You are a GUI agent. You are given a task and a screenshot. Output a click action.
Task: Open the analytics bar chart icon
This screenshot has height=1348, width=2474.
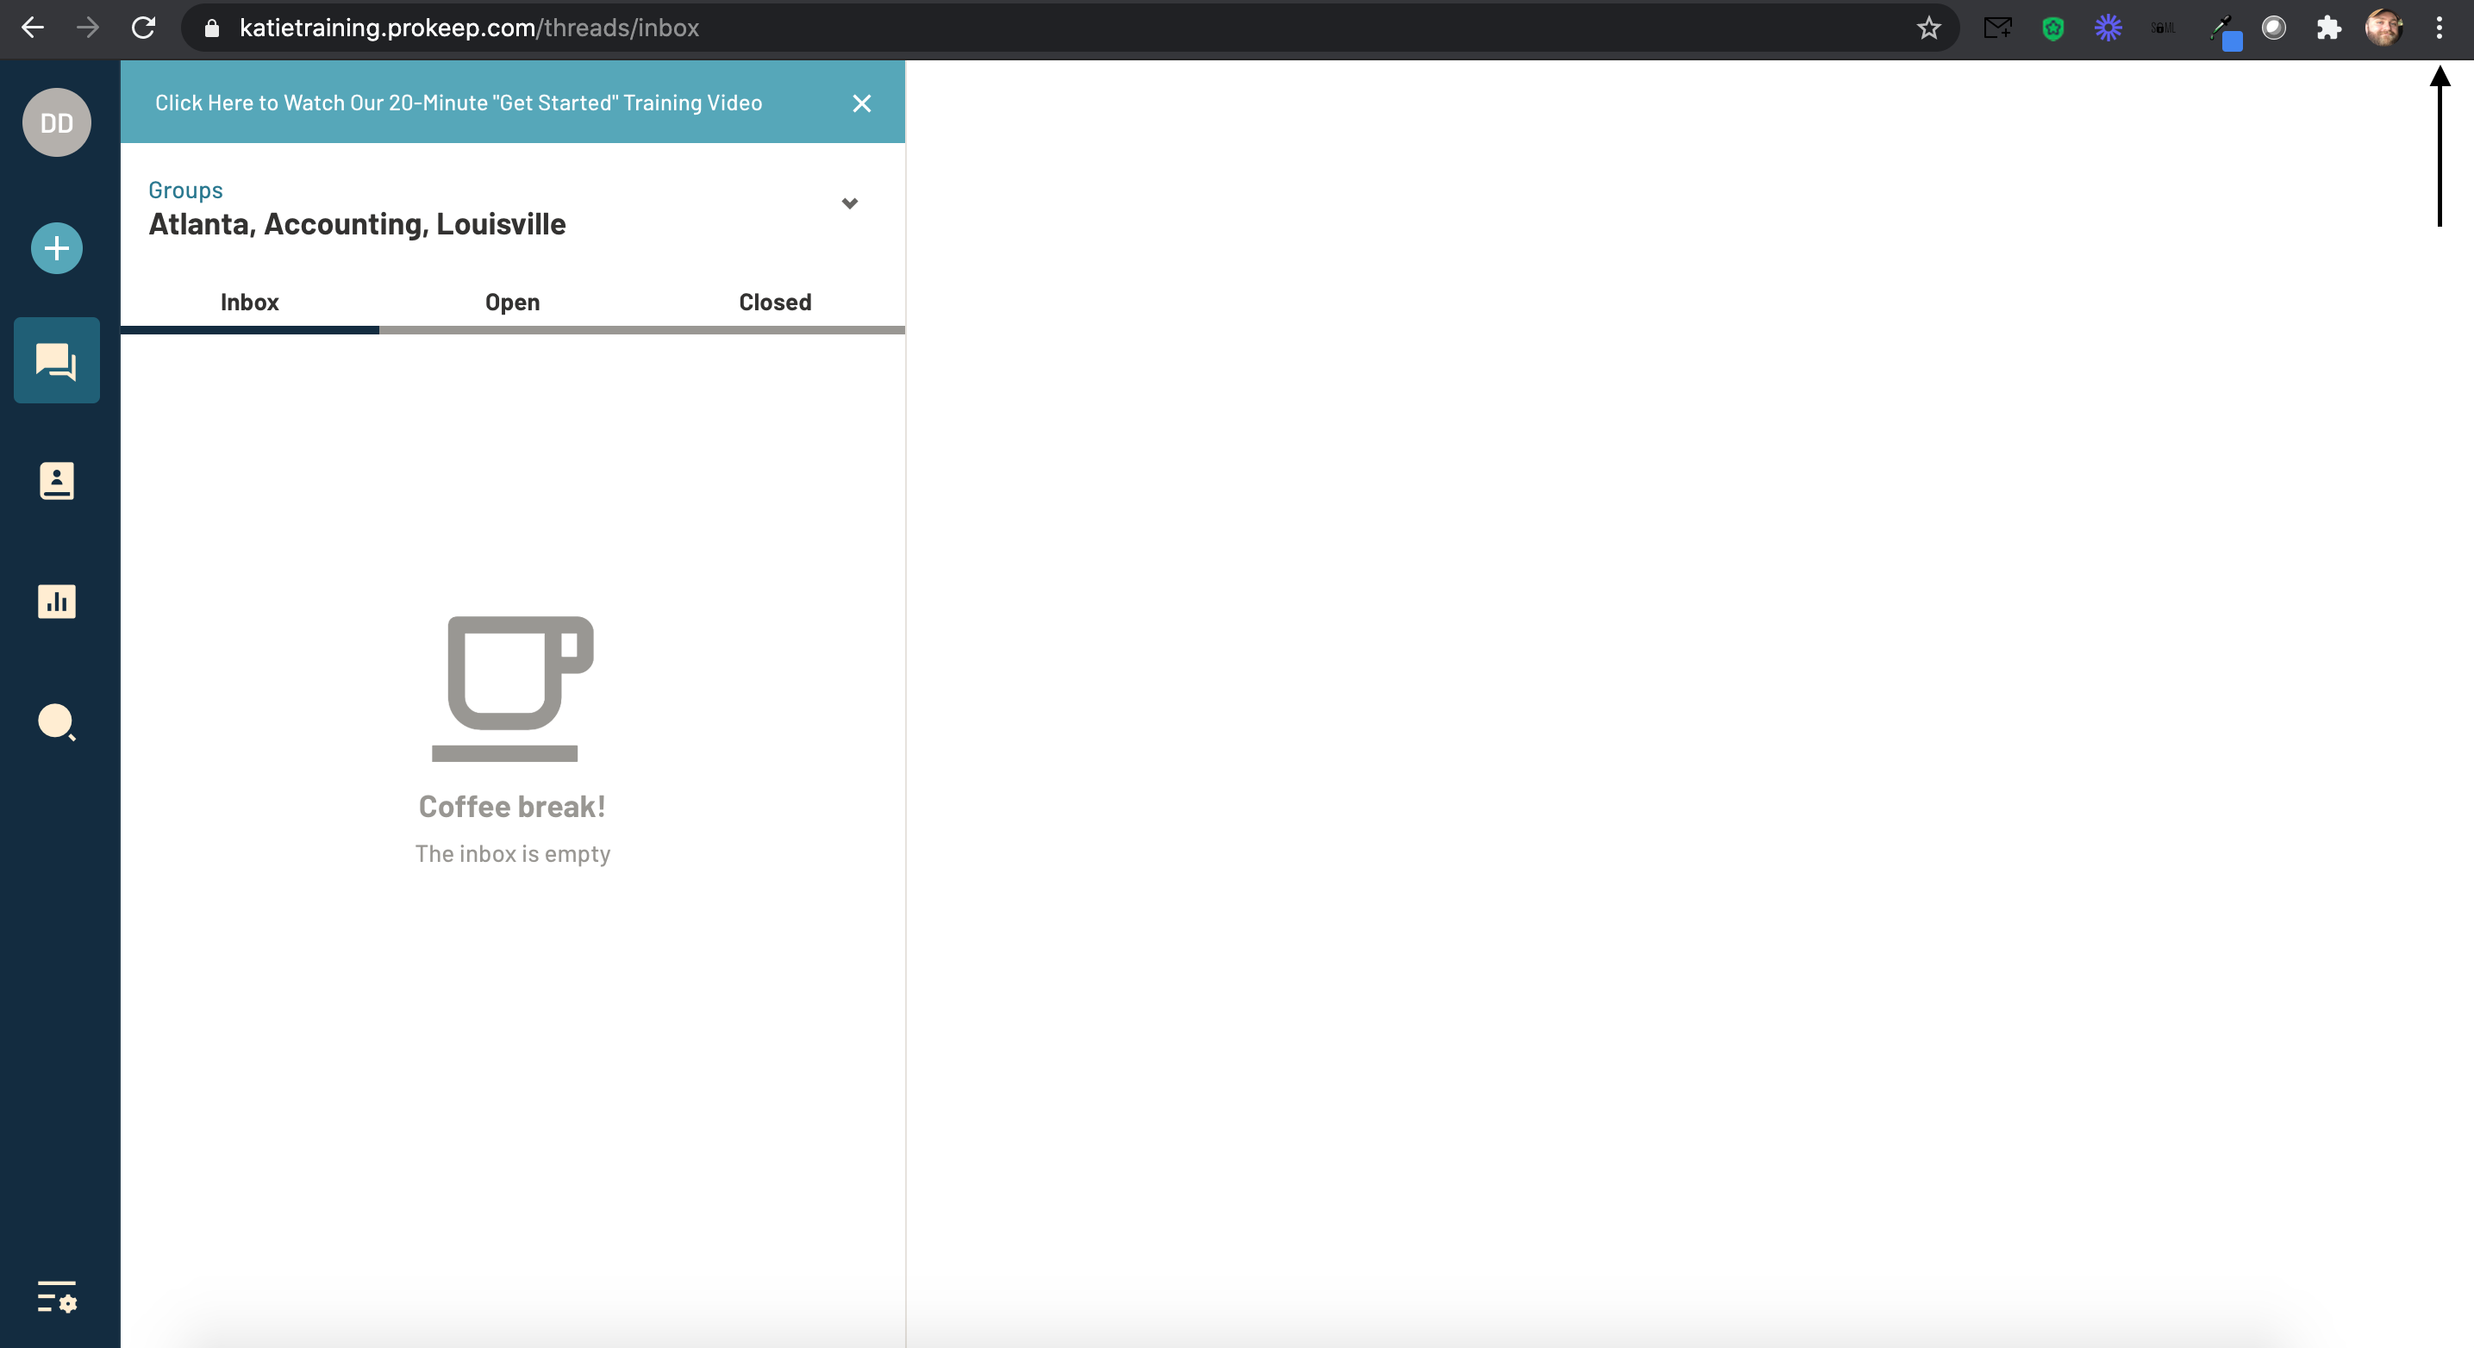[x=57, y=602]
